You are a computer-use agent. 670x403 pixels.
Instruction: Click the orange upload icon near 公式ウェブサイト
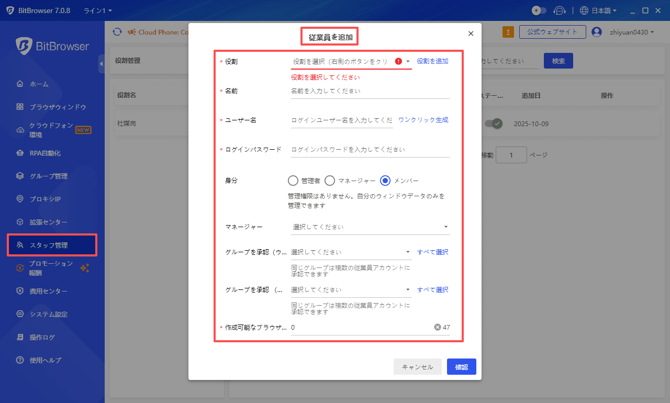point(507,32)
